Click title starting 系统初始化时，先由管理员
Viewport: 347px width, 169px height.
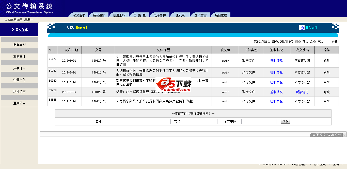(x=162, y=72)
